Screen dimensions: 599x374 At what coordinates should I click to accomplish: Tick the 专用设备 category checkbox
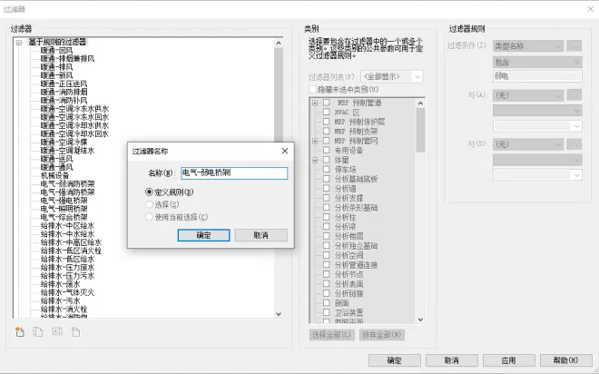pos(326,151)
